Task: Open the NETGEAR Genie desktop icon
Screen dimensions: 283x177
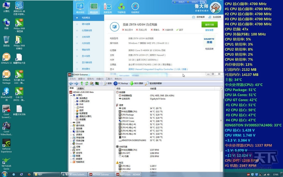Action: 6,163
